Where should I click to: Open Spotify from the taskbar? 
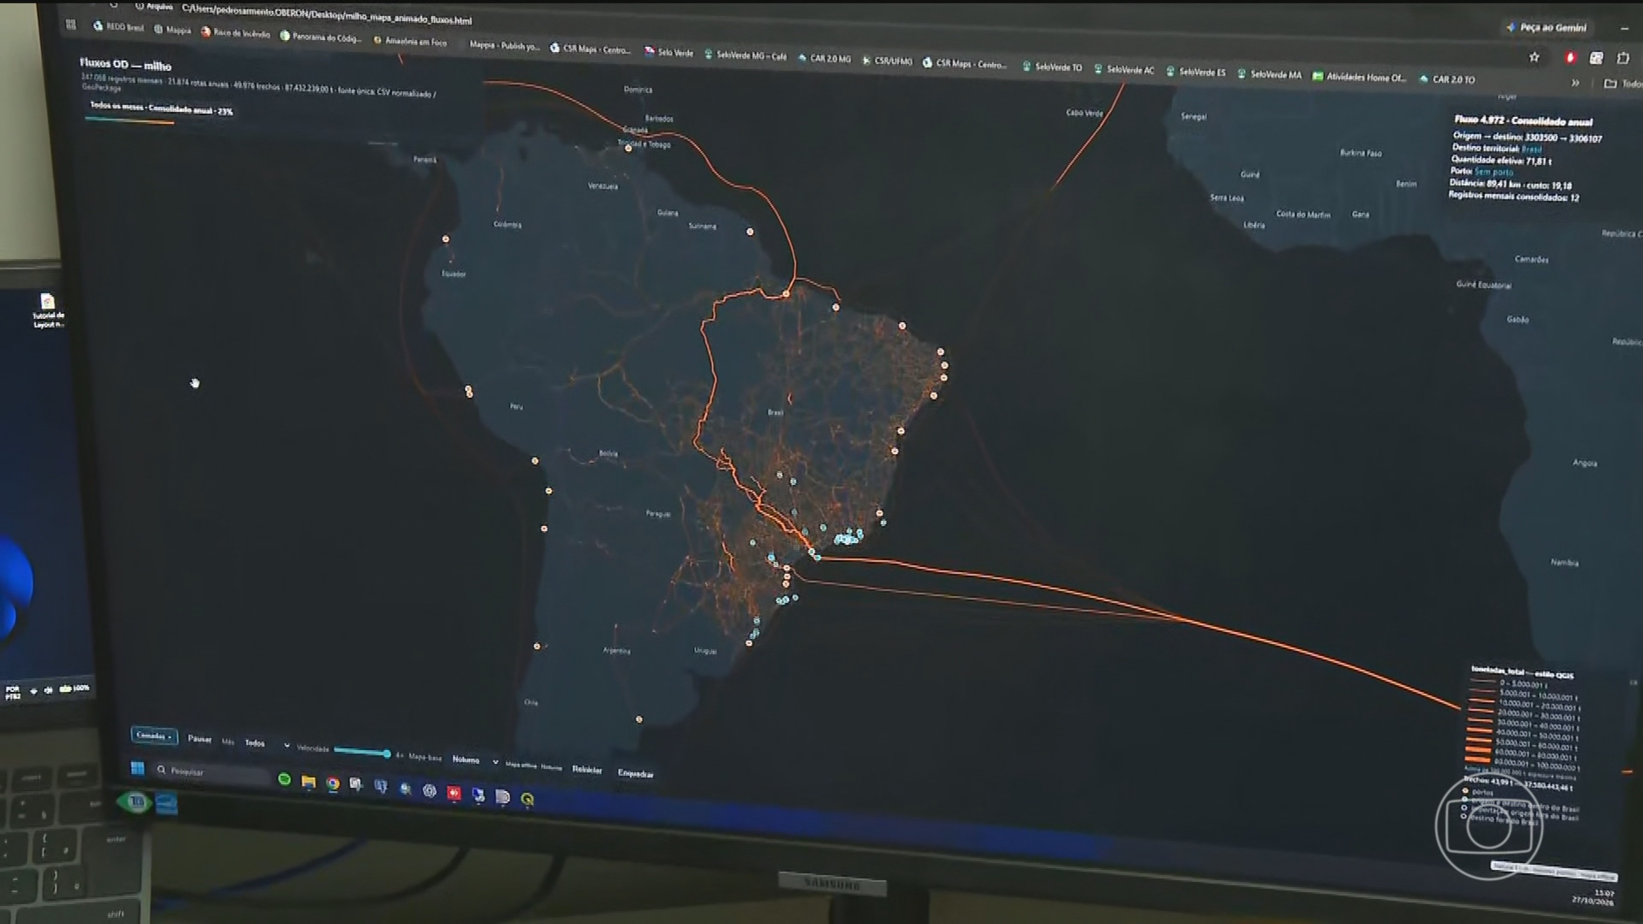tap(285, 779)
